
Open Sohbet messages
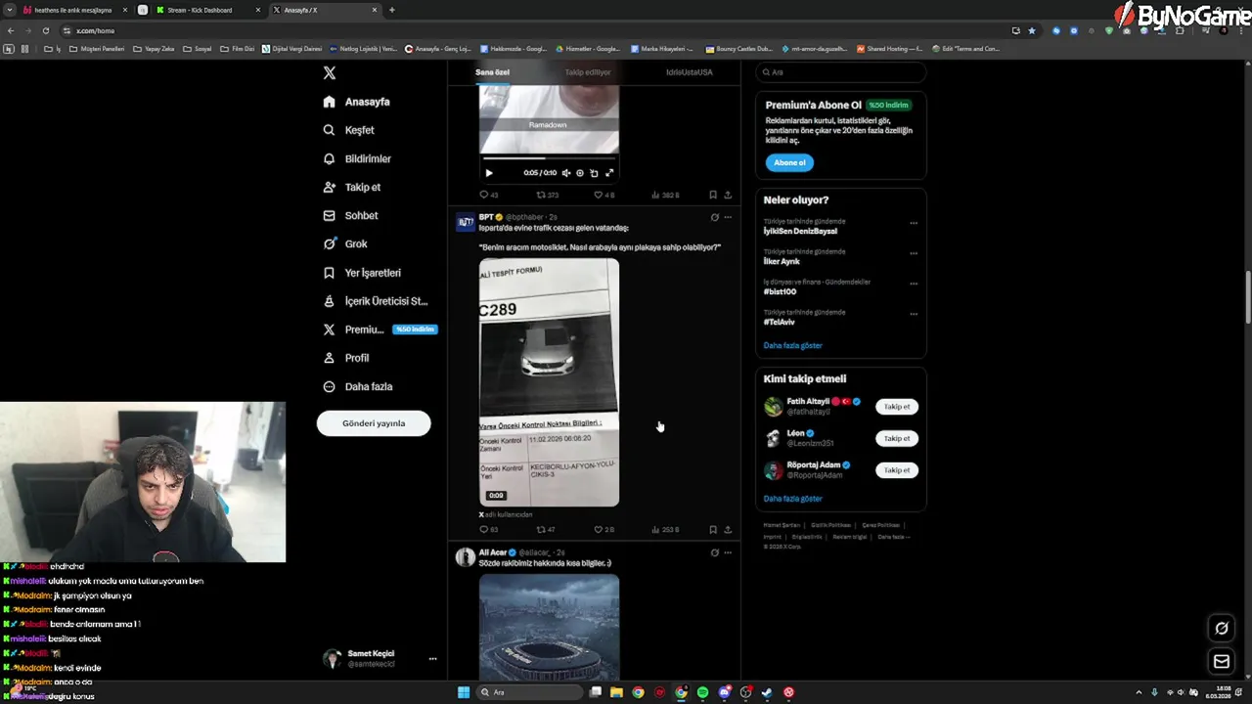coord(350,215)
